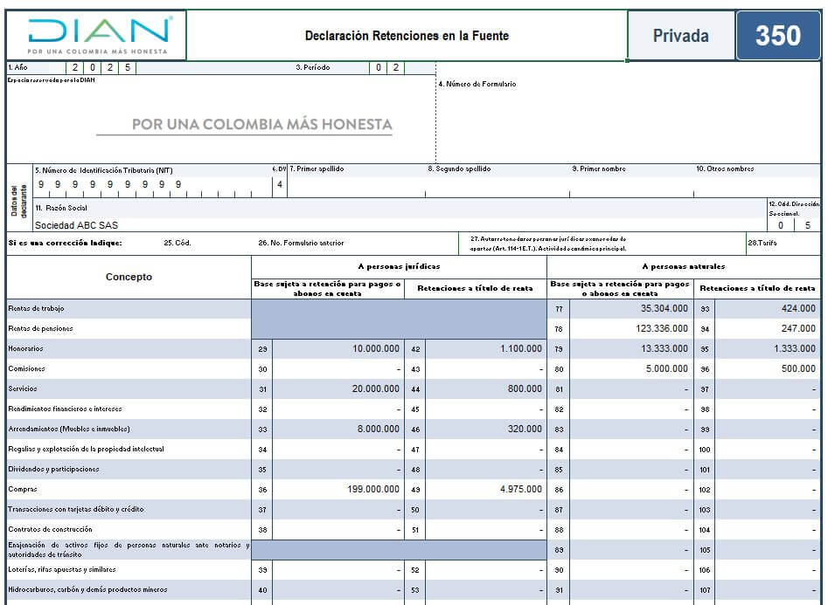Select cell 500.000 in row 96

(x=768, y=368)
